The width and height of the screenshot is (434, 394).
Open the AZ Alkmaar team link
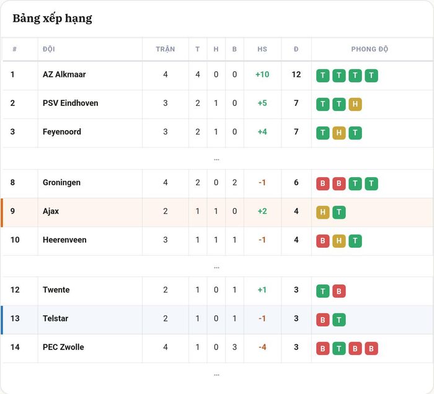(64, 74)
